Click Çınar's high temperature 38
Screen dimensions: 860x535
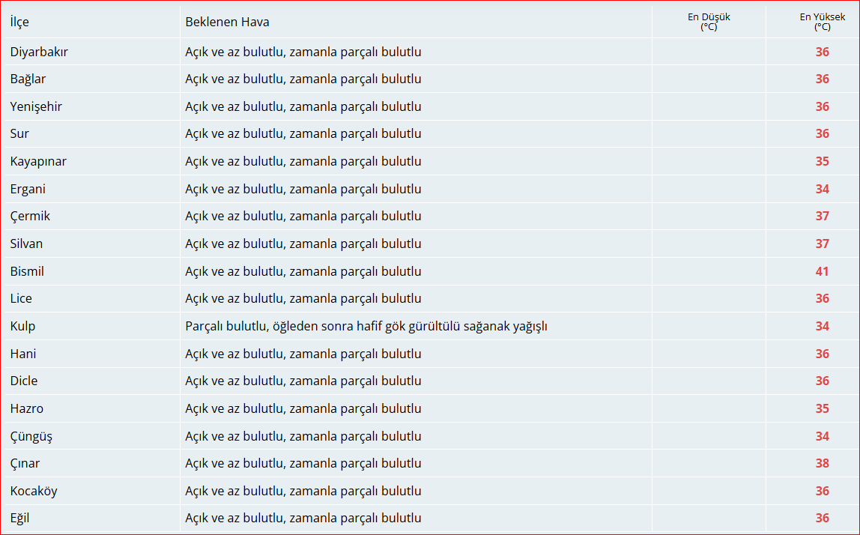pyautogui.click(x=822, y=463)
